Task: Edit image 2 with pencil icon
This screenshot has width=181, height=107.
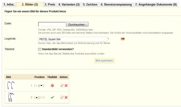Action: pos(62,98)
